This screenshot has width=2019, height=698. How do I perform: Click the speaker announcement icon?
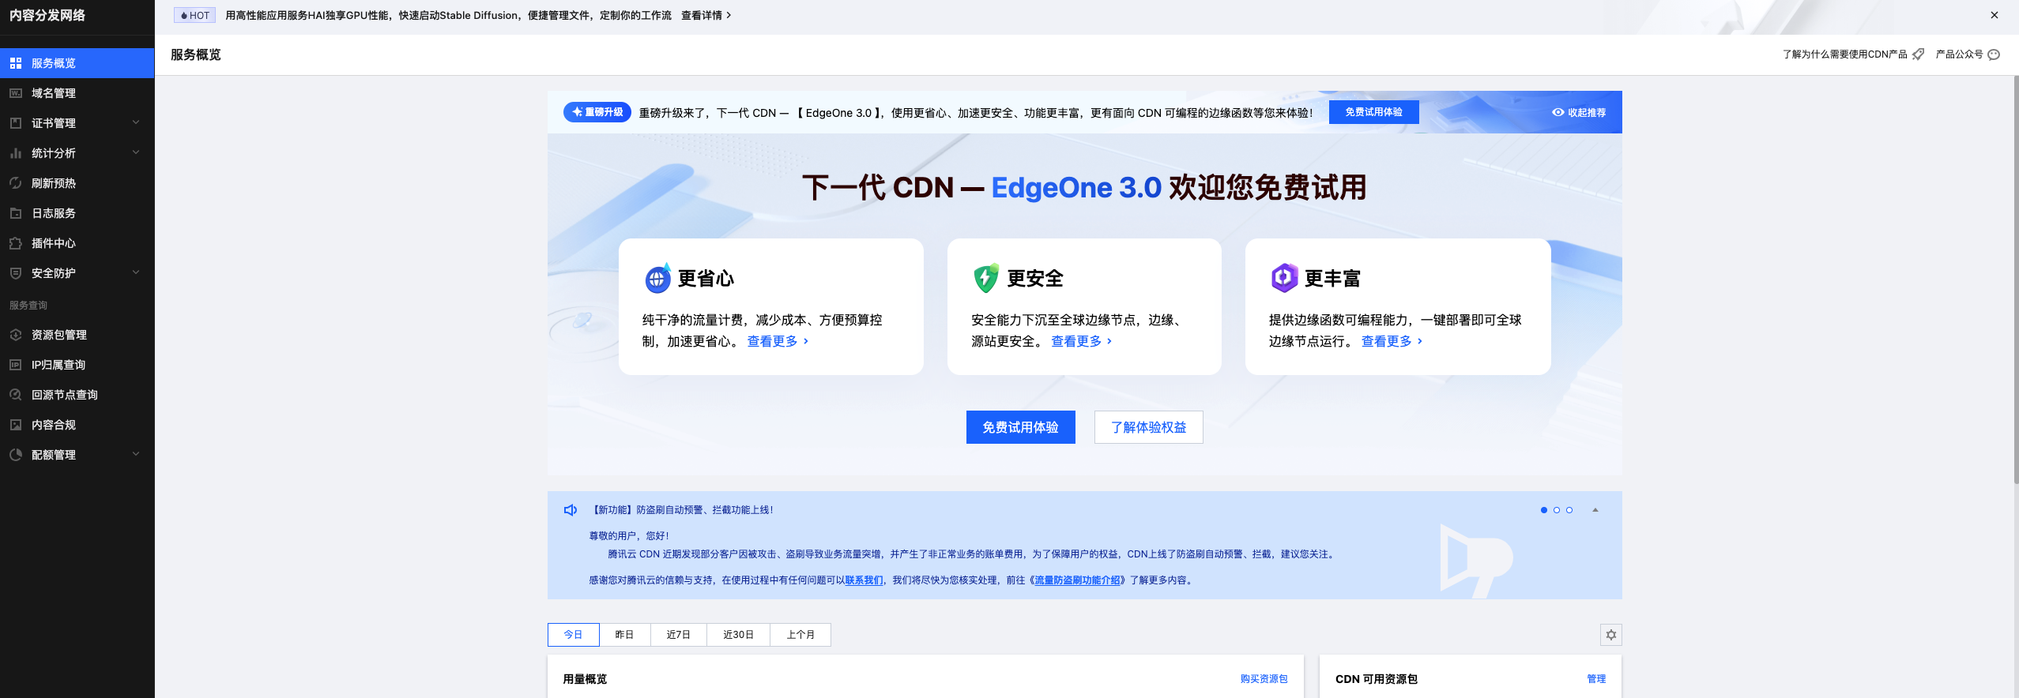(x=570, y=510)
